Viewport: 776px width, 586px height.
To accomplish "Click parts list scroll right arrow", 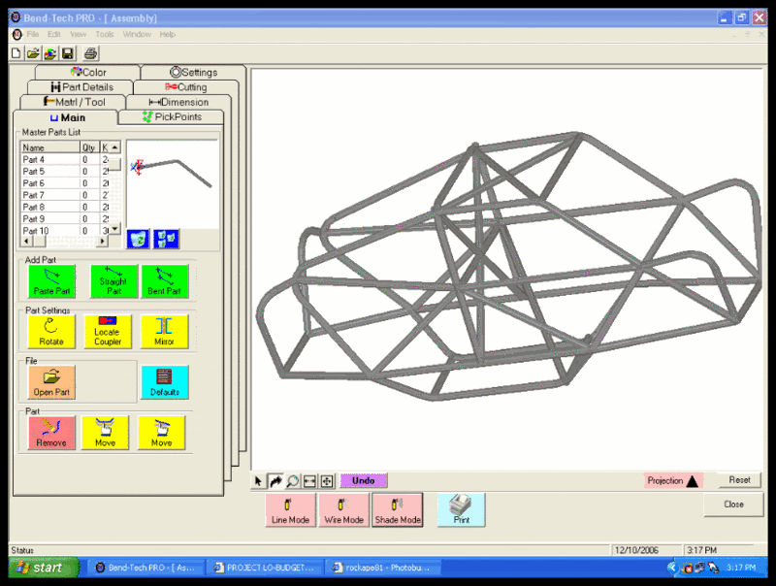I will point(103,241).
